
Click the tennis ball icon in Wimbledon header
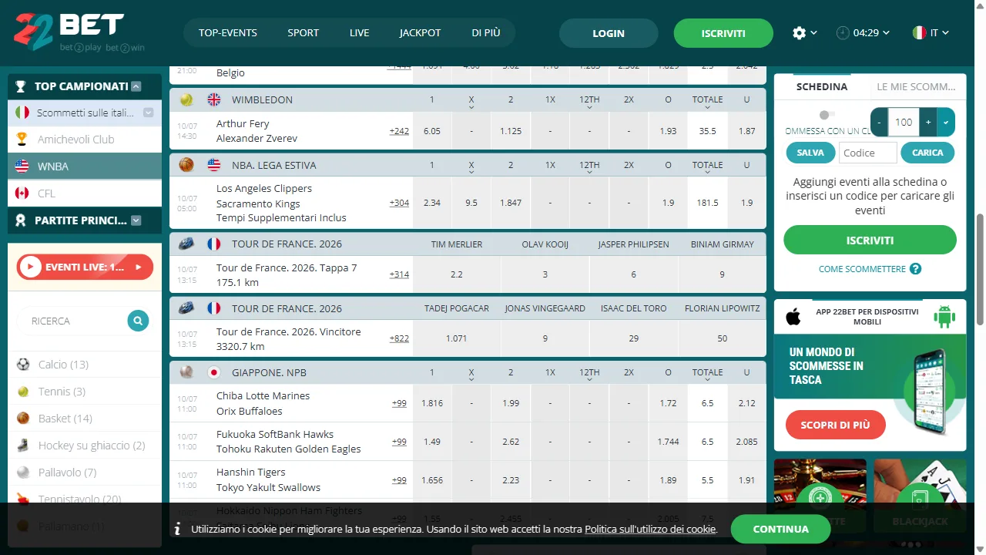(186, 99)
